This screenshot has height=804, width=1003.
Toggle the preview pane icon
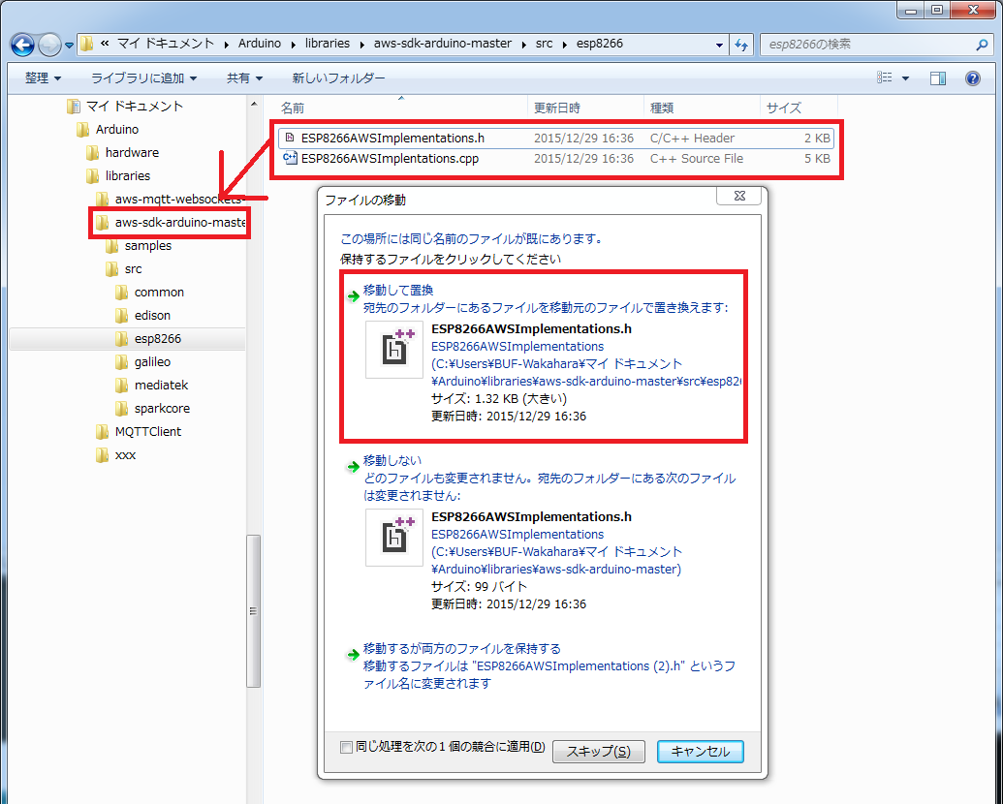pyautogui.click(x=938, y=78)
